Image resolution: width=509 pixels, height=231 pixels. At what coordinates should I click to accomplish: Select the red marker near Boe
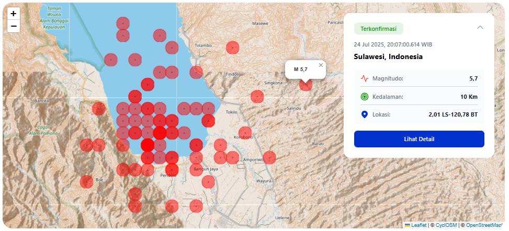[x=87, y=182]
